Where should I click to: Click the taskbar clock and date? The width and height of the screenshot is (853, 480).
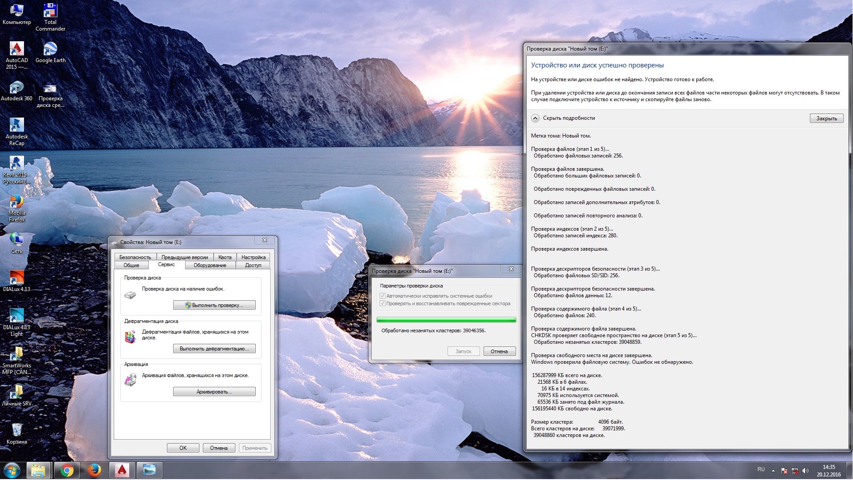pyautogui.click(x=828, y=470)
